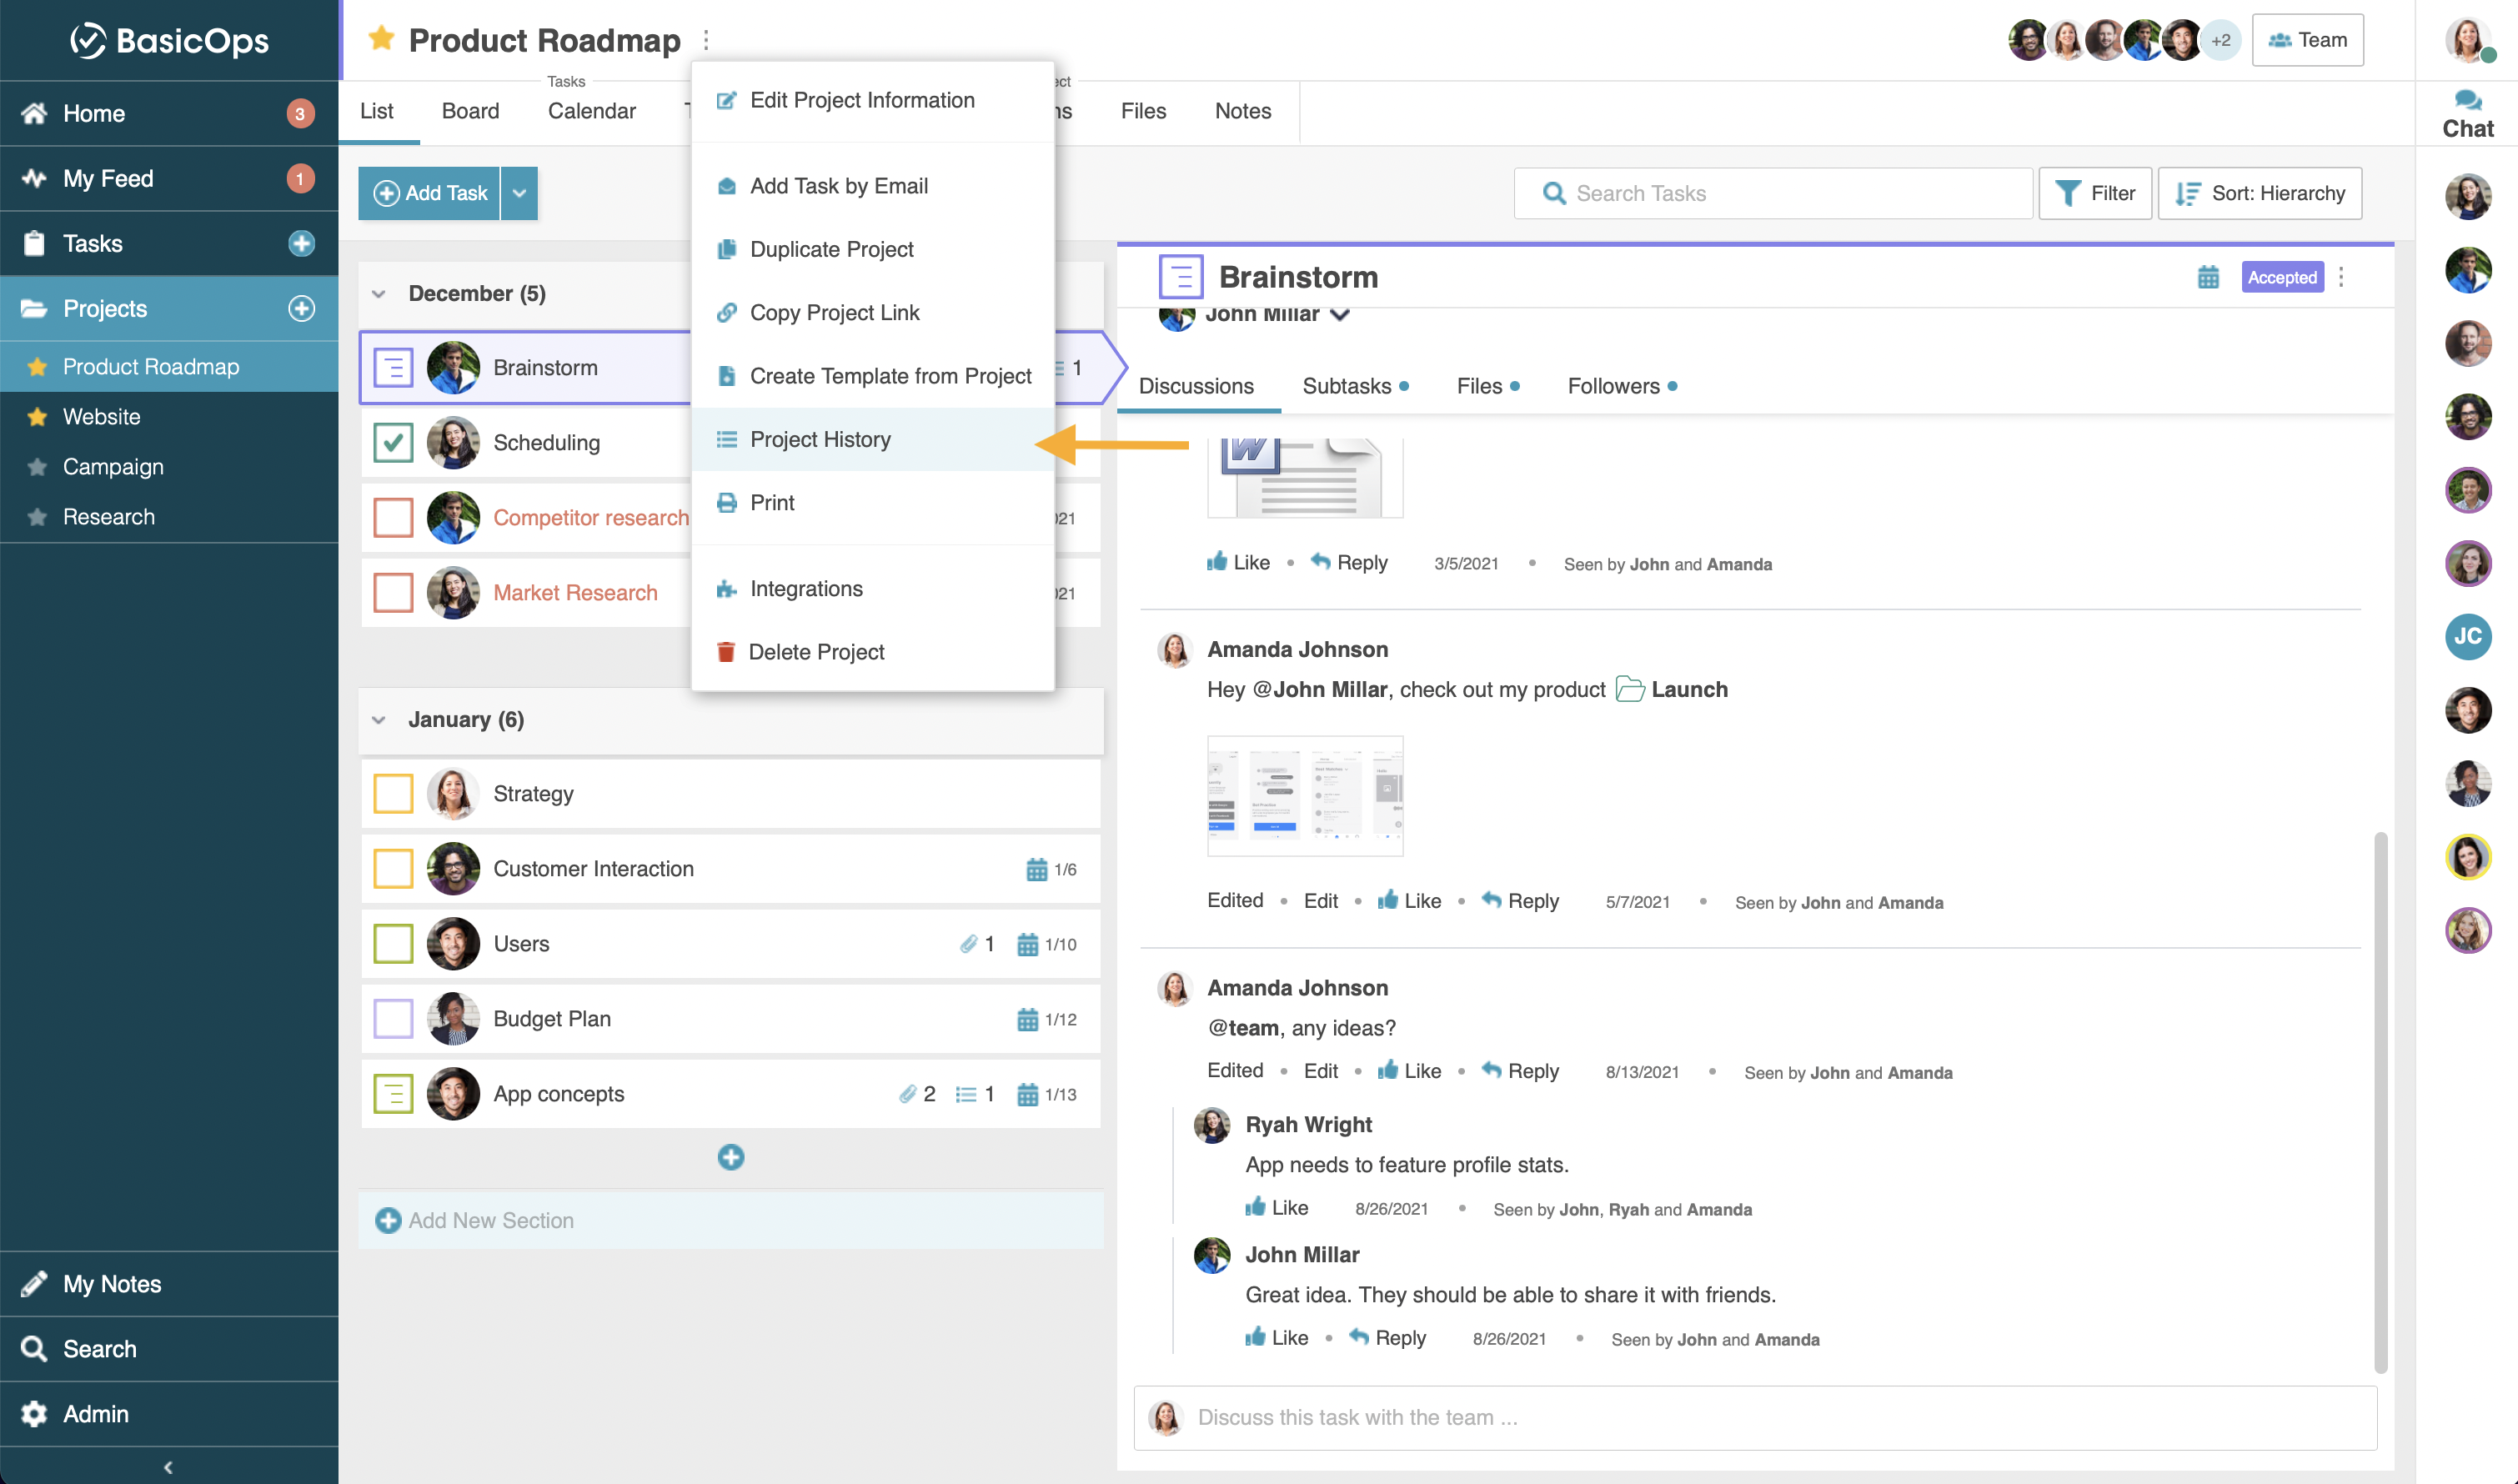Check the Market Research task checkbox
Image resolution: width=2518 pixels, height=1484 pixels.
point(393,592)
